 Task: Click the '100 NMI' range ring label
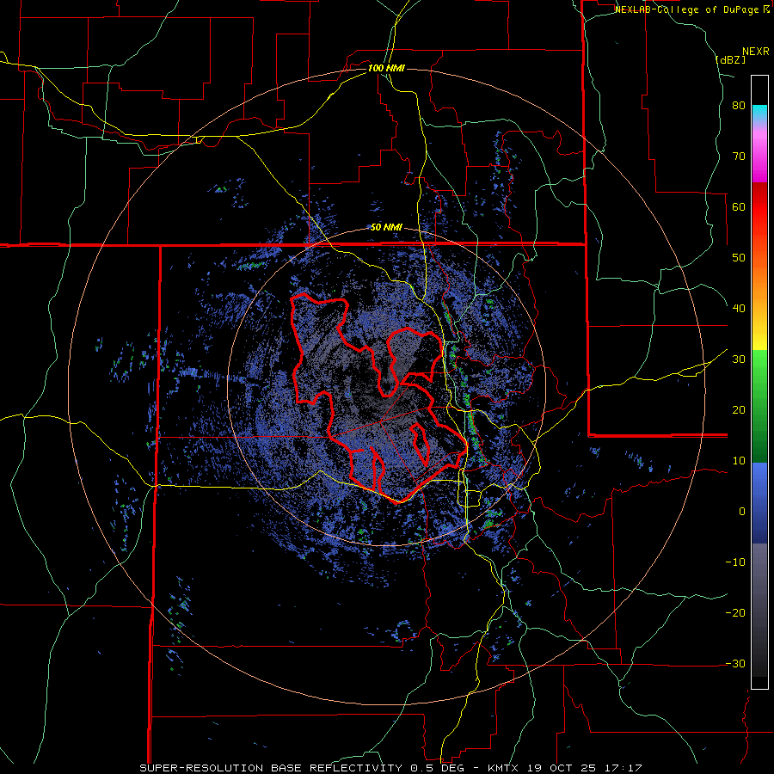386,68
